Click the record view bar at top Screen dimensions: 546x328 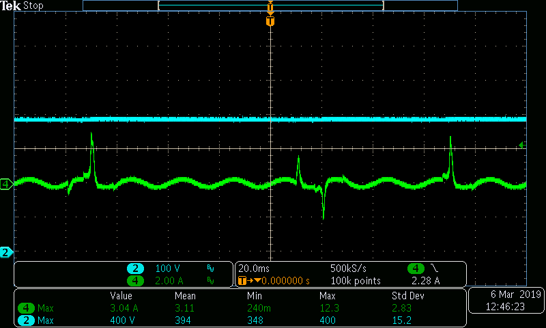click(x=270, y=5)
